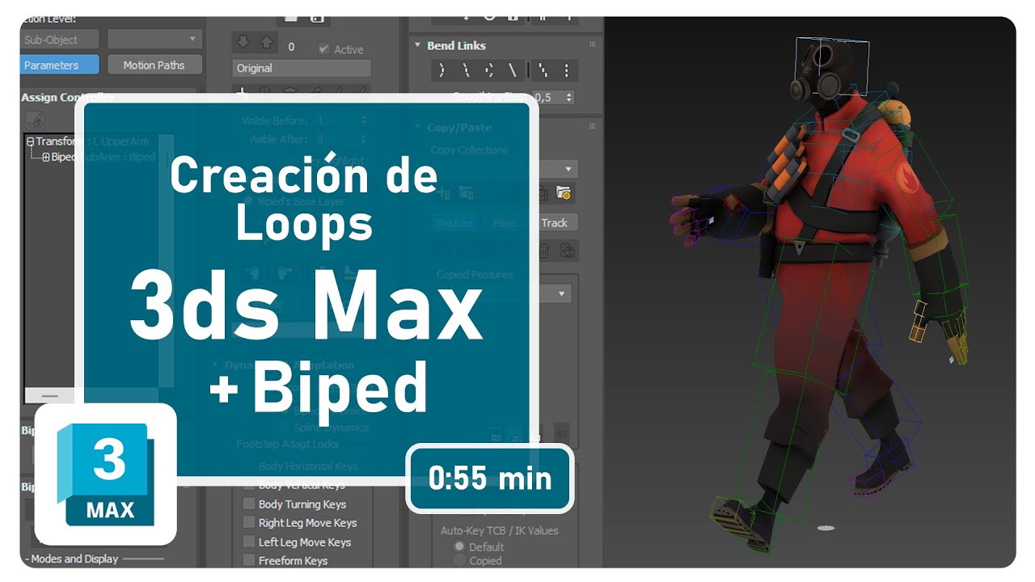Click the Copy/Paste rollout drag handle
1035x582 pixels.
593,127
